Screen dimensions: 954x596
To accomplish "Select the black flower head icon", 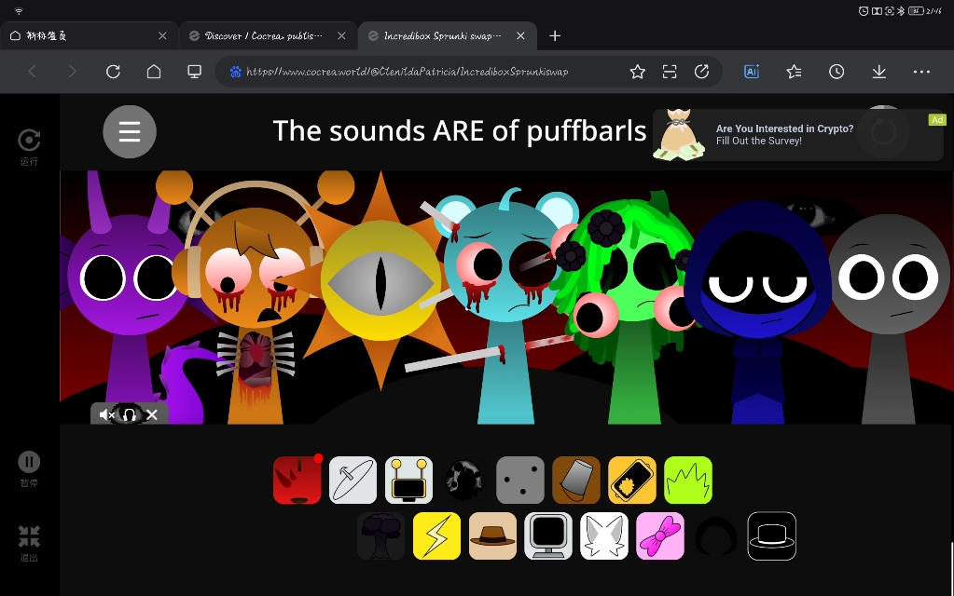I will coord(464,480).
